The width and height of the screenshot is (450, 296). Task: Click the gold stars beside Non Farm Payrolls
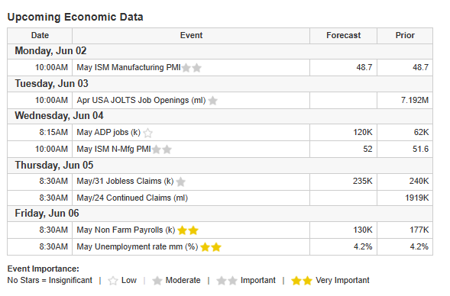click(x=188, y=230)
